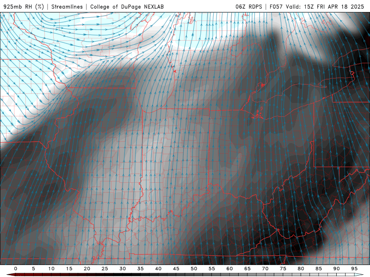Click the '45' value on color scale
Viewport: 370px width, 277px height.
(176, 269)
